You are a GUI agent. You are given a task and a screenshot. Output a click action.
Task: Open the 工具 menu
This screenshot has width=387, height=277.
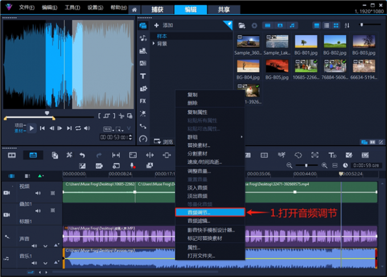(x=72, y=7)
